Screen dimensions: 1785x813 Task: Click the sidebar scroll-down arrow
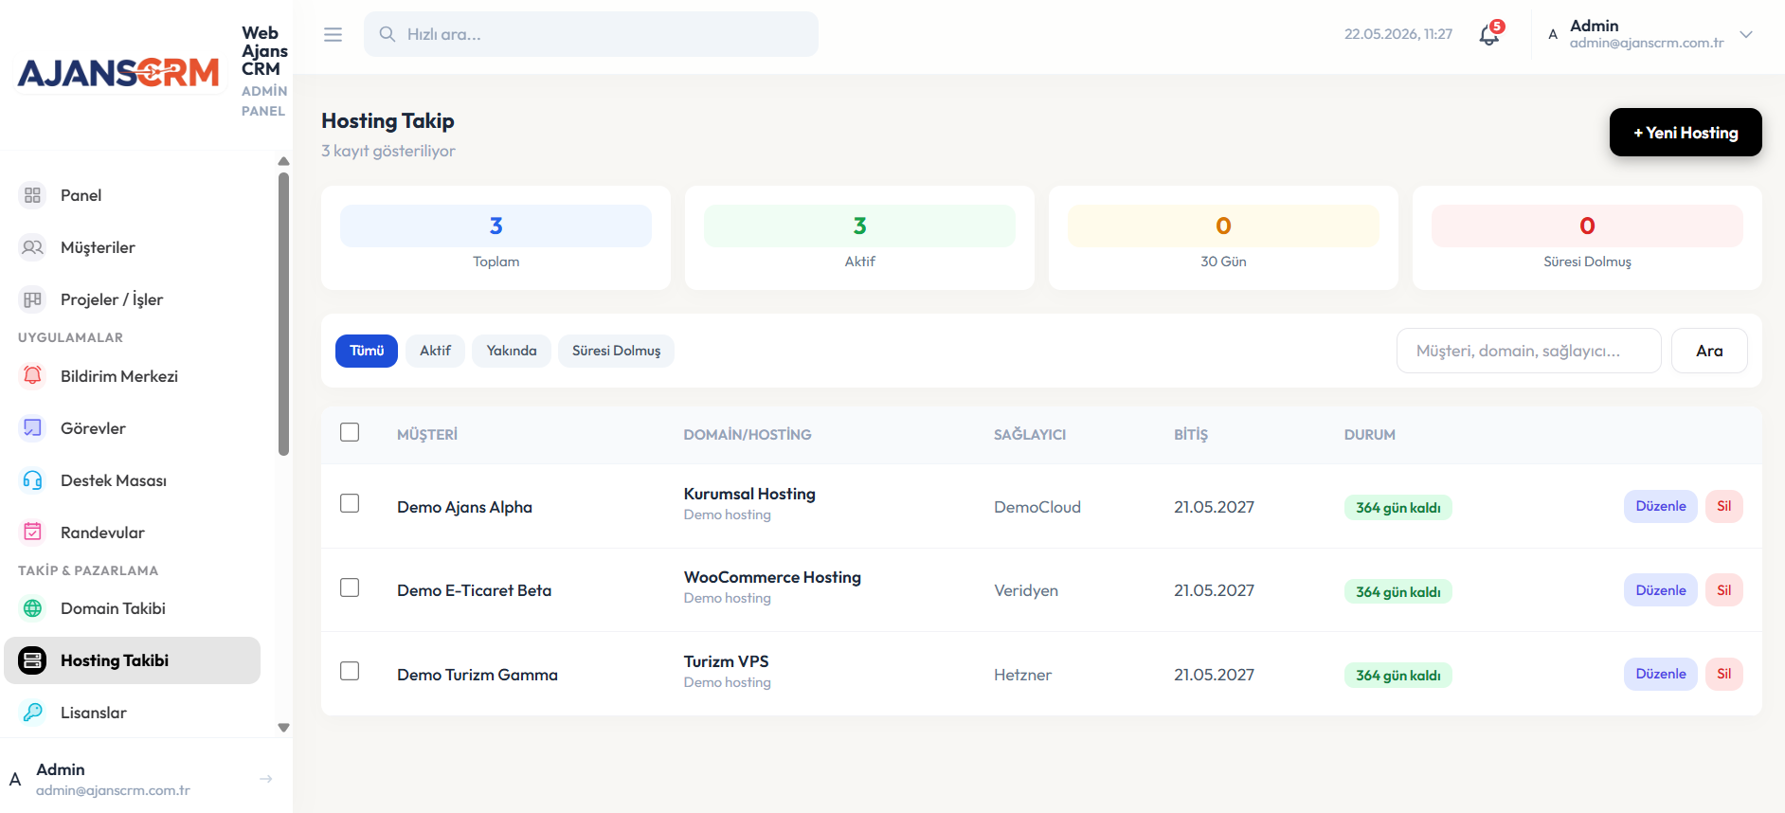coord(283,728)
